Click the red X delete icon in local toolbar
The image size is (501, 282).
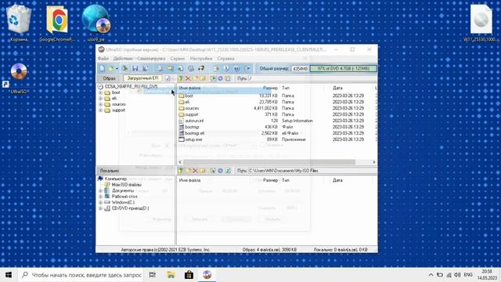pos(195,171)
